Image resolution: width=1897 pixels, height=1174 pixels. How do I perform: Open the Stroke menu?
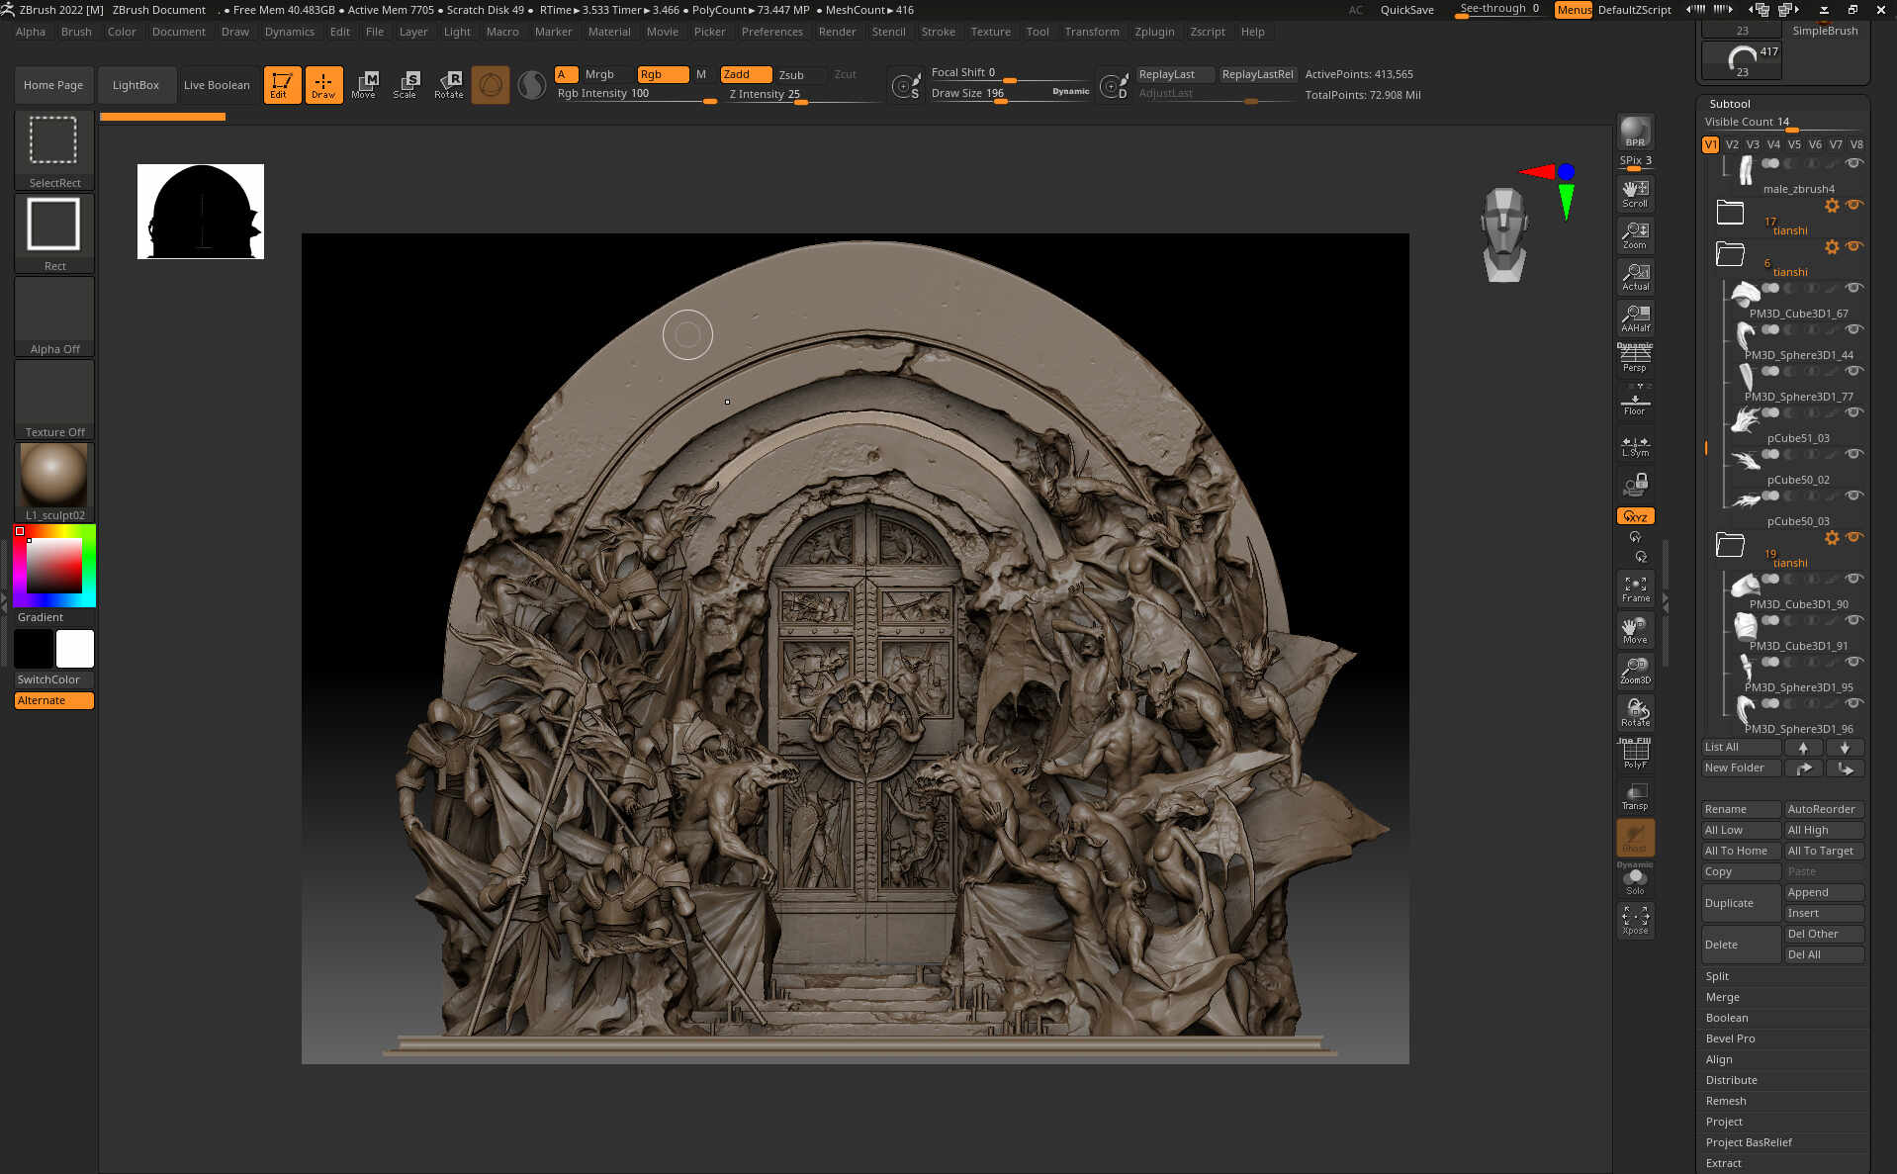click(x=938, y=32)
